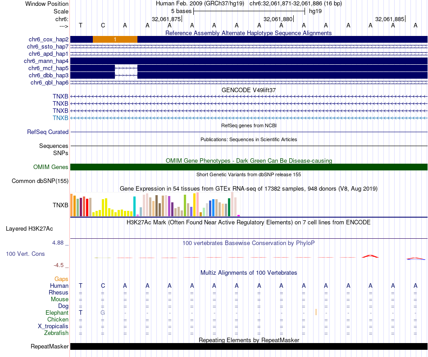Click the dark green OMIM Genes bar
This screenshot has height=357, width=428.
pos(249,167)
